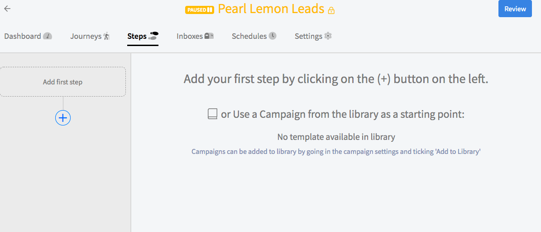The height and width of the screenshot is (232, 541).
Task: Click the lock icon beside campaign title
Action: [x=331, y=10]
